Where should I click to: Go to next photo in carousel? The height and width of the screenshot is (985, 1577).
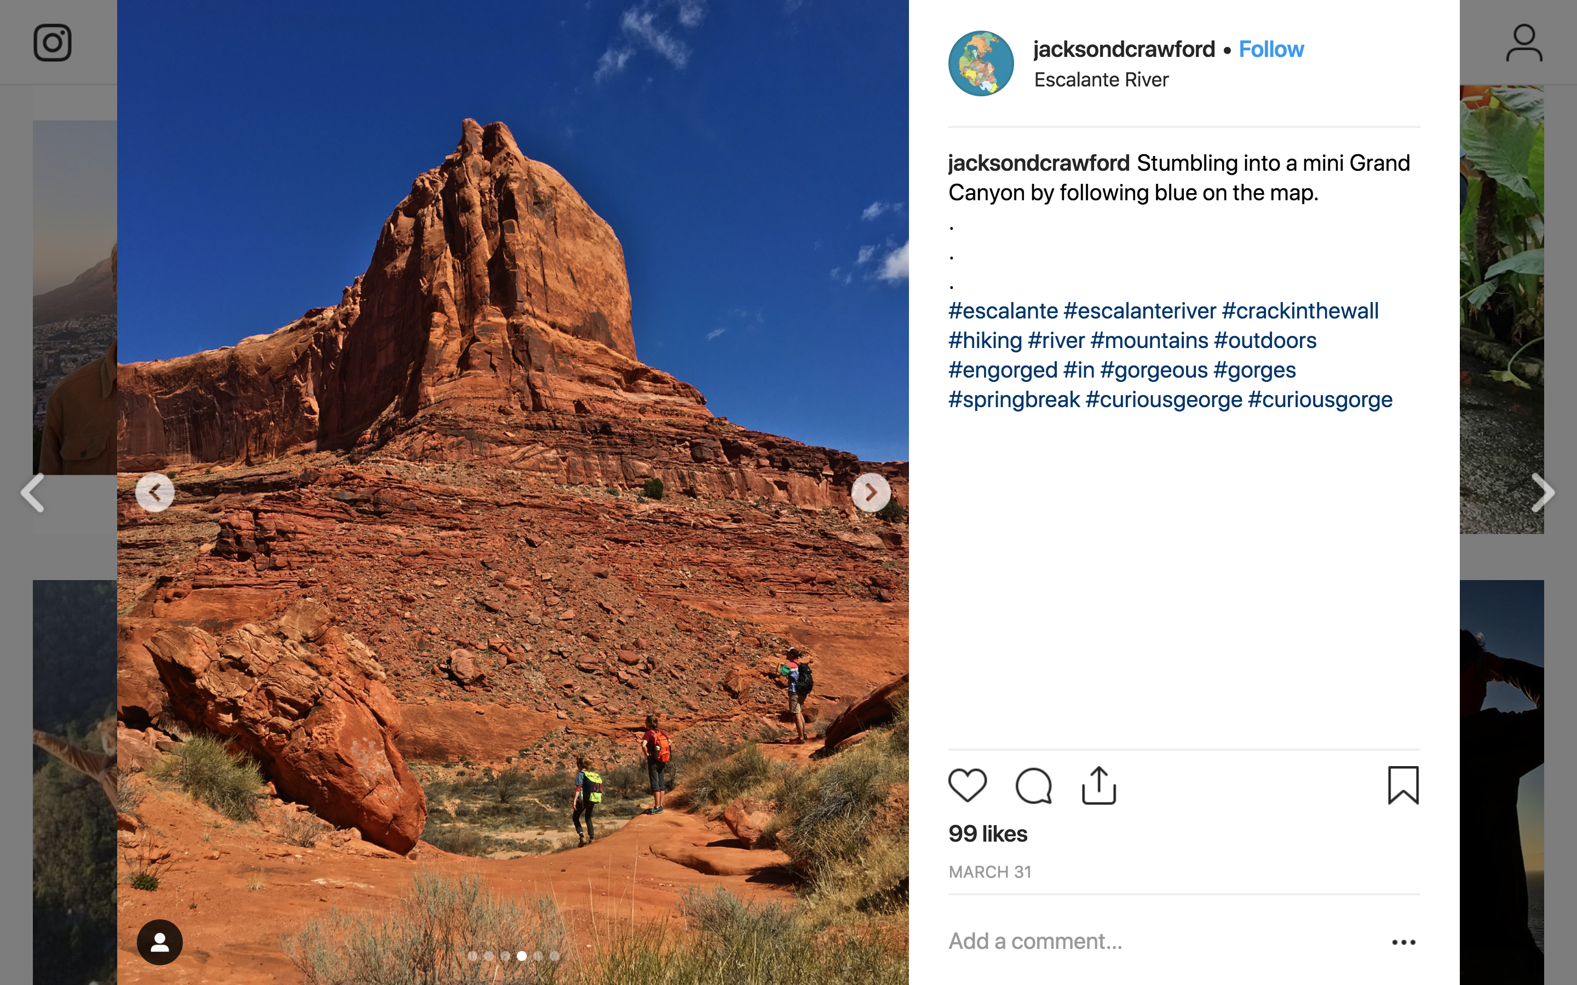(871, 493)
